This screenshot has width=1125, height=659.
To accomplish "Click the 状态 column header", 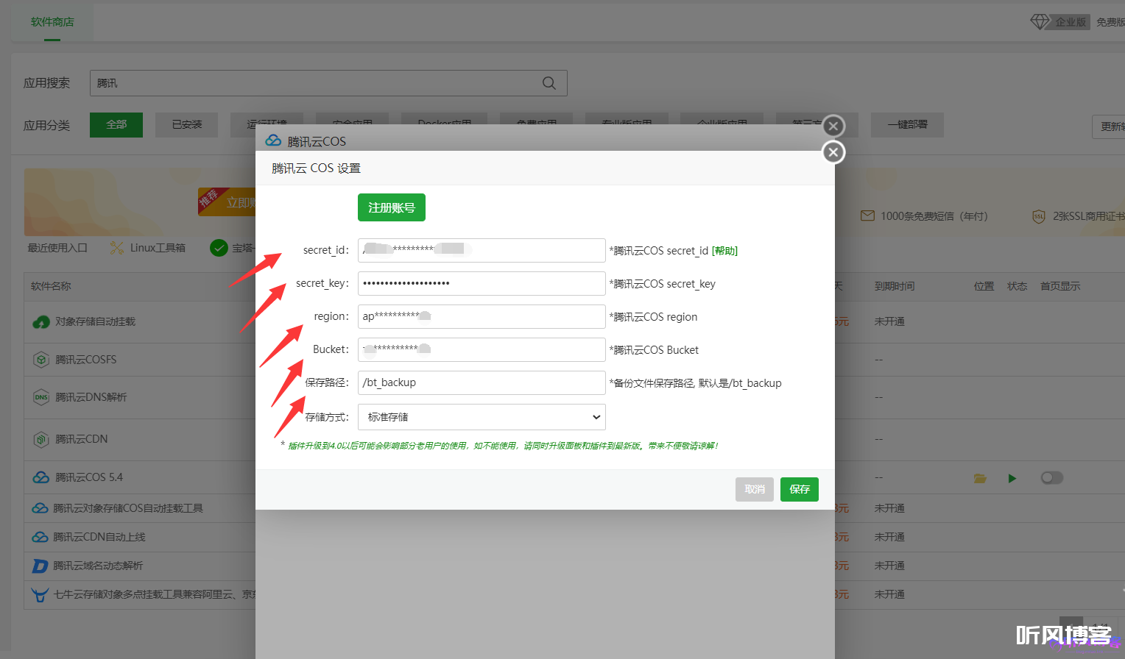I will [x=1017, y=286].
